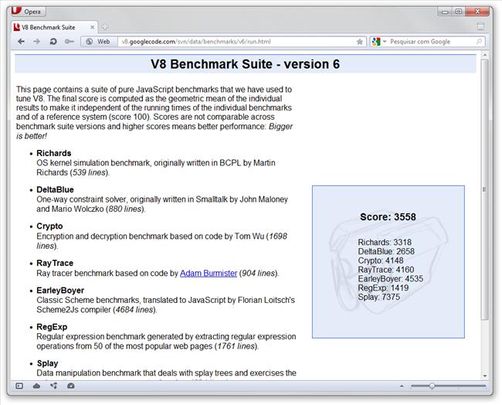The height and width of the screenshot is (405, 502).
Task: Maximize the Opera window
Action: coord(459,12)
